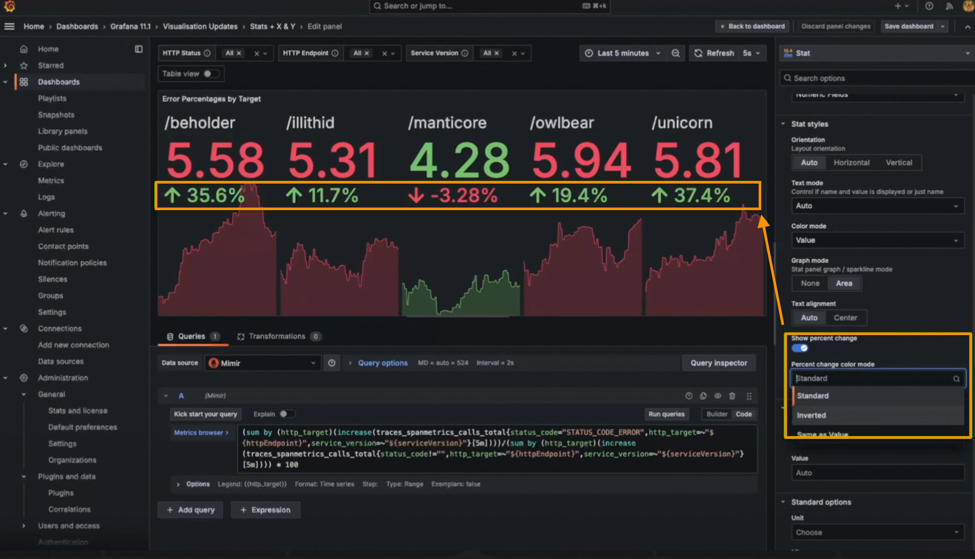Screen dimensions: 975x559
Task: Switch to the Transformations tab
Action: [x=277, y=336]
